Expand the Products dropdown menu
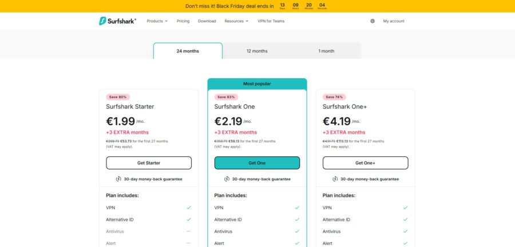515x247 pixels. point(157,21)
